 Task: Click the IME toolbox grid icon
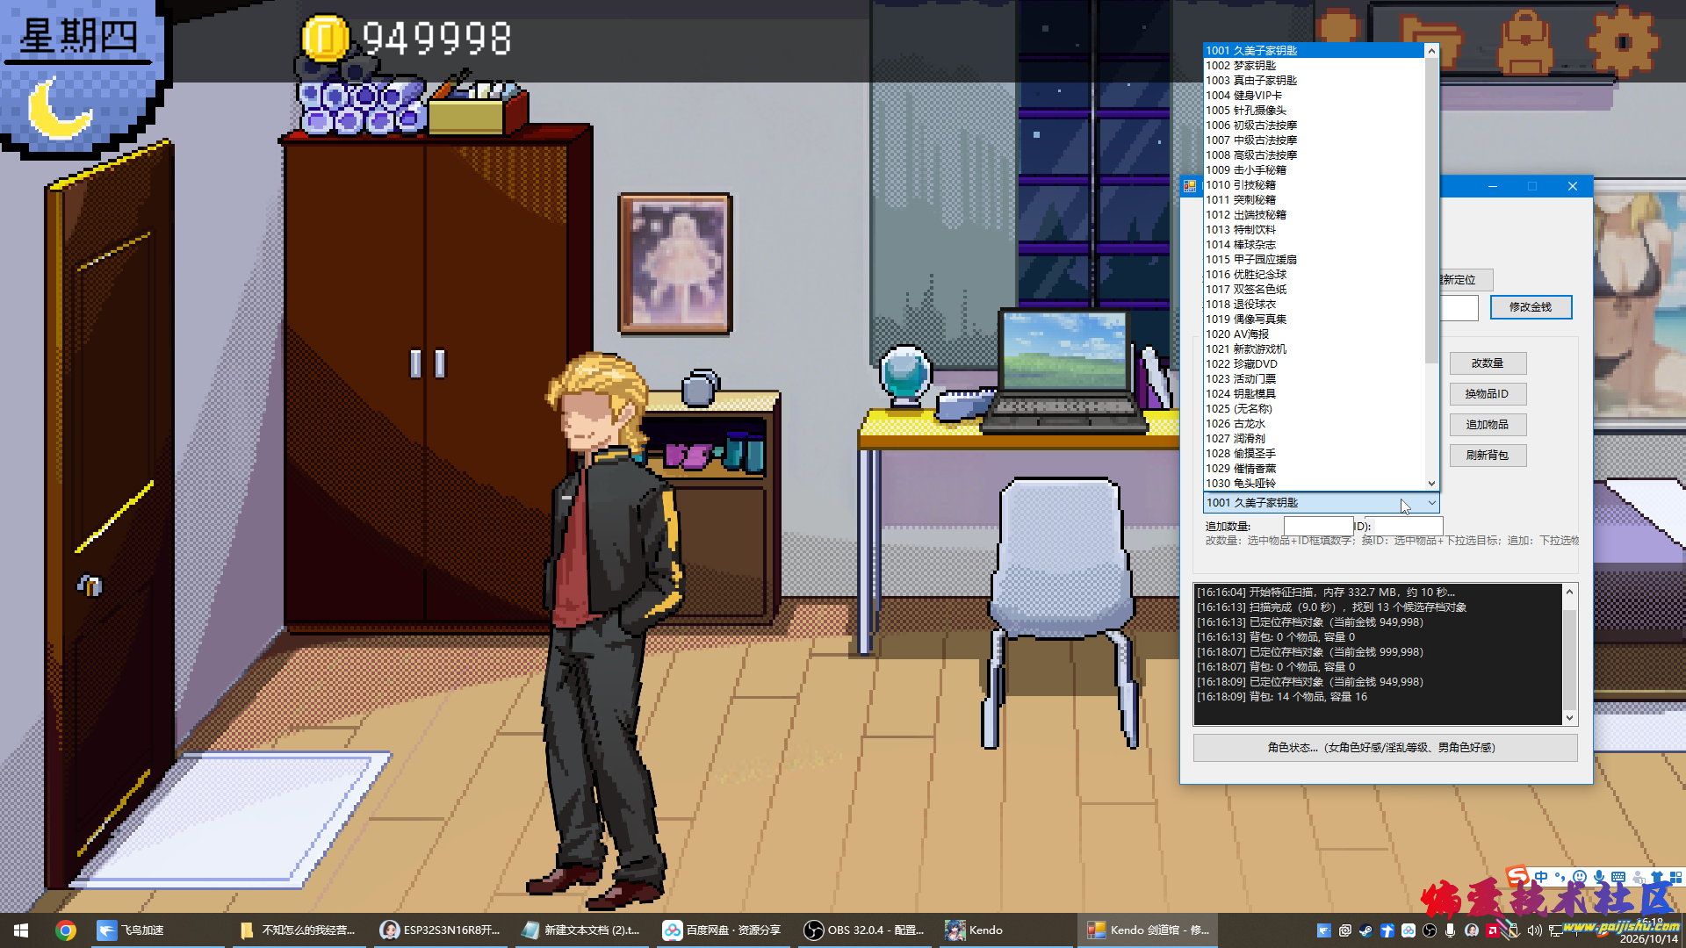pos(1676,876)
